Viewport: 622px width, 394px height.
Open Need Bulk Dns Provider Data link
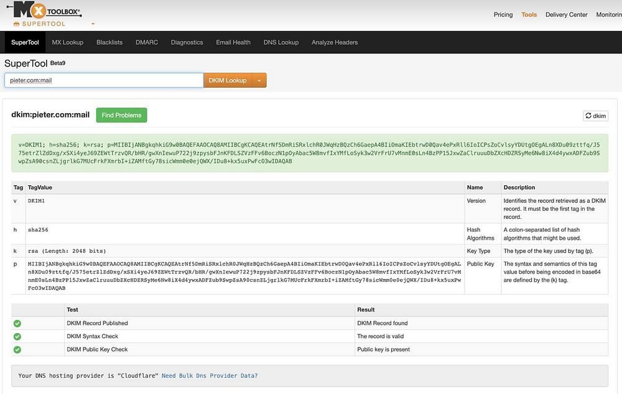coord(210,376)
